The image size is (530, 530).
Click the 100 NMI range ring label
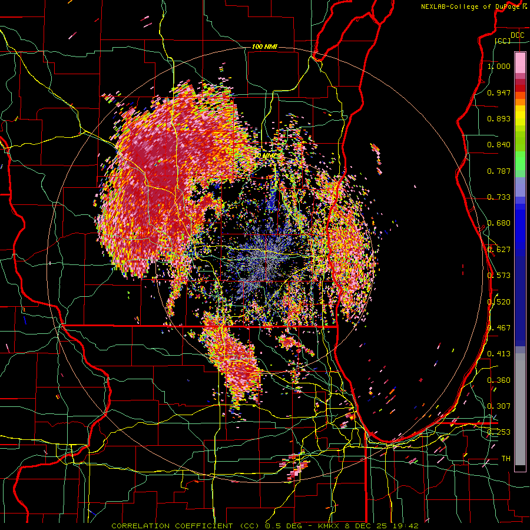[264, 47]
